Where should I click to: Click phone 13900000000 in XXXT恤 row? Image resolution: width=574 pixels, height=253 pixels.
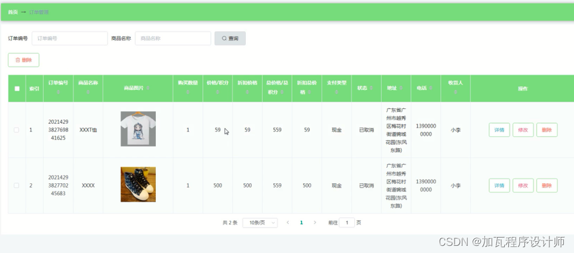pos(426,130)
